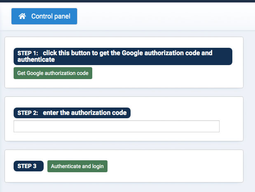Viewport: 255px width, 192px height.
Task: Click empty header area beside Control panel
Action: pyautogui.click(x=165, y=16)
